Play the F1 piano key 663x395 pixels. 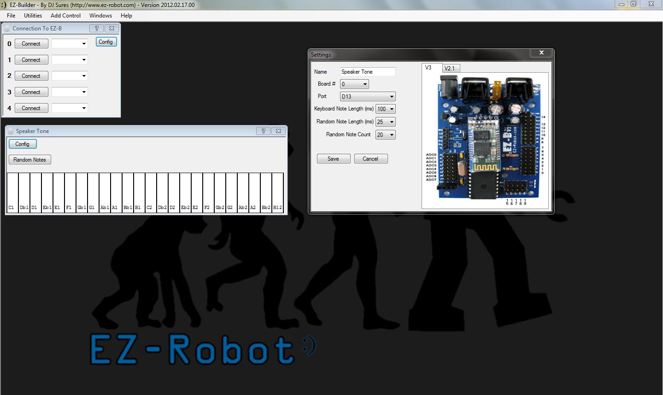pos(70,192)
